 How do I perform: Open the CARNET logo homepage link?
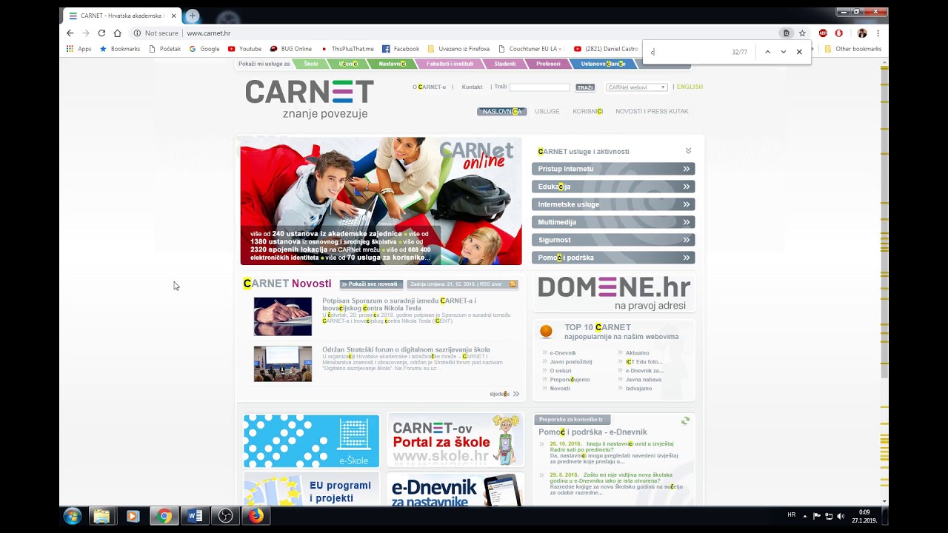coord(310,99)
